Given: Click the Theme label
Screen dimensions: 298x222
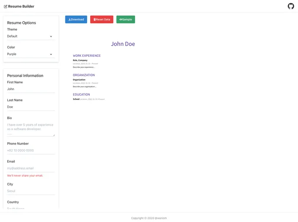Looking at the screenshot, I should pyautogui.click(x=12, y=29).
